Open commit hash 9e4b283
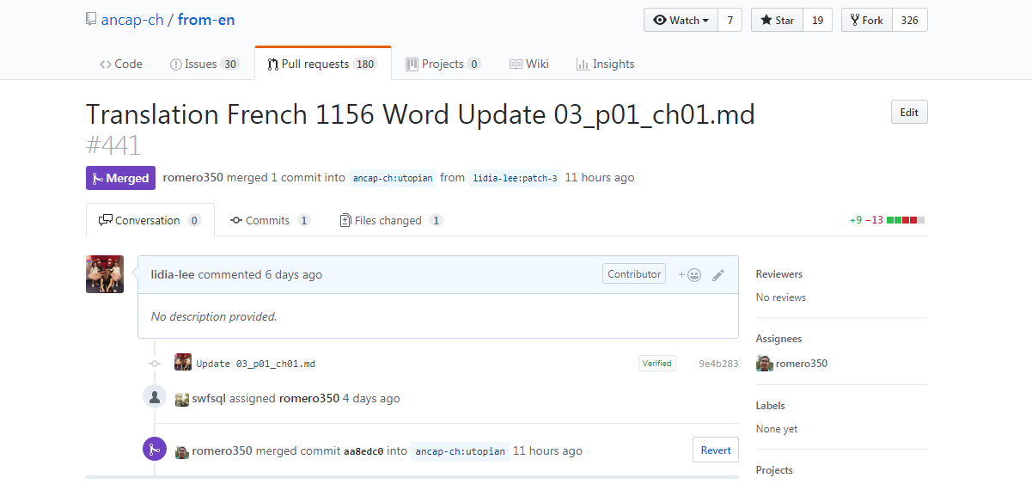 coord(718,364)
